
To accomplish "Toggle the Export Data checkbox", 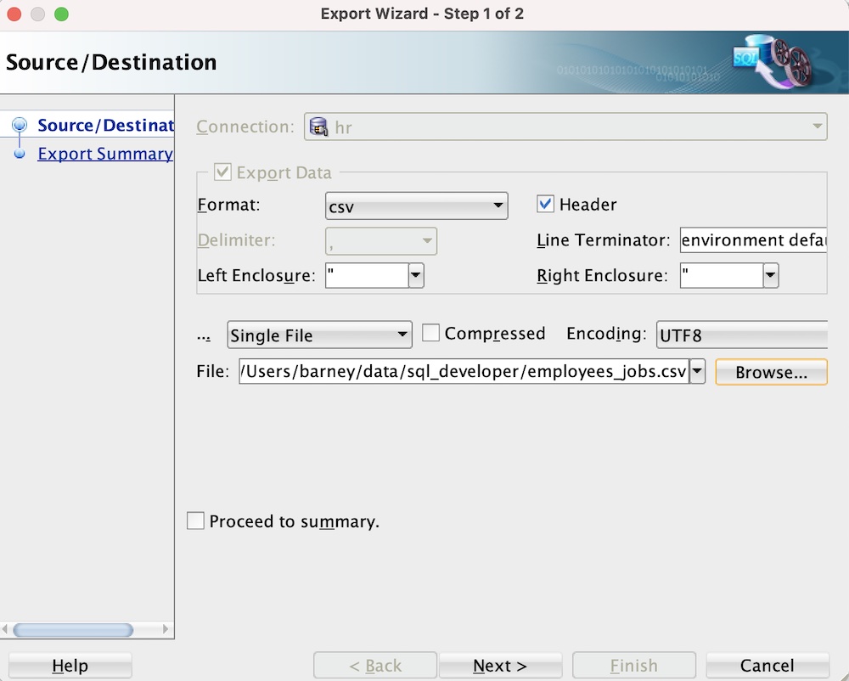I will (x=222, y=172).
